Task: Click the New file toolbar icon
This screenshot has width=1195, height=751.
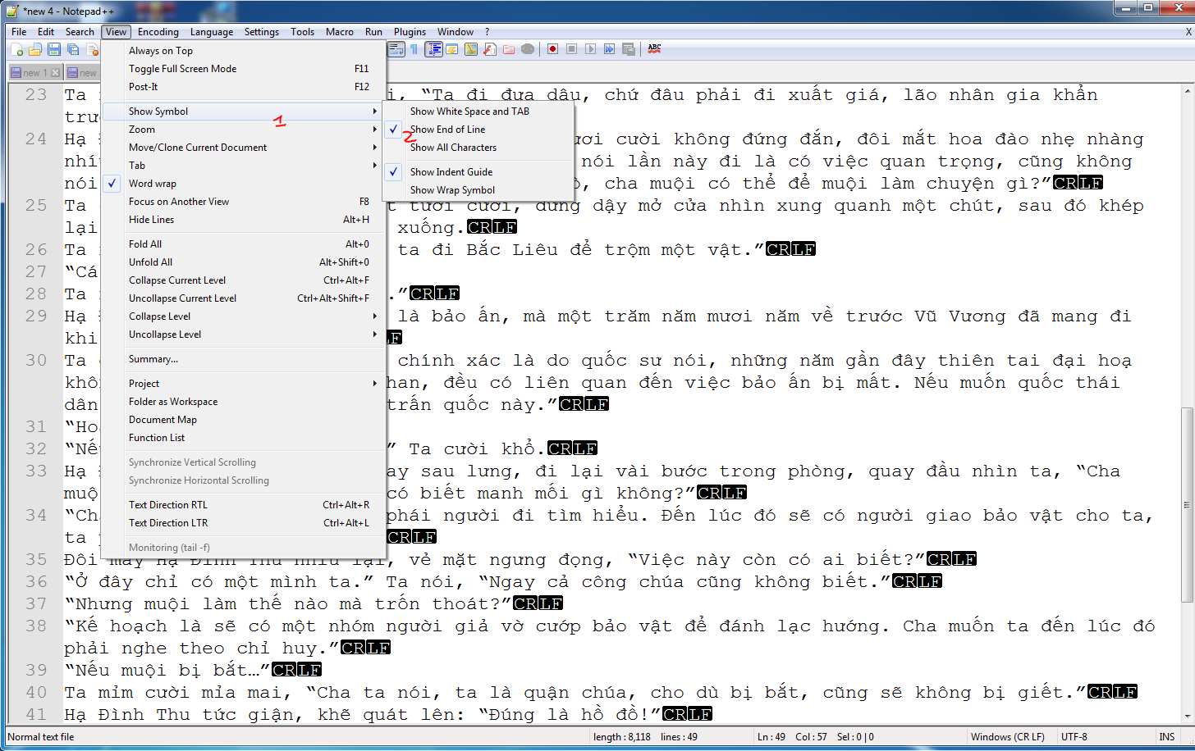Action: click(x=16, y=49)
